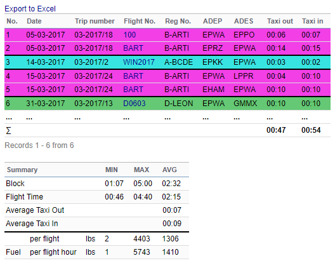Select date 14-03-2017 cell

(x=46, y=62)
